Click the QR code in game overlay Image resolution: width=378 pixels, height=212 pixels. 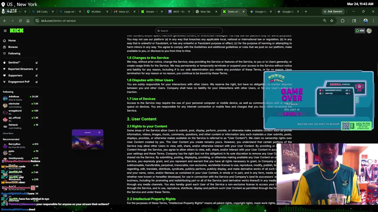point(346,126)
